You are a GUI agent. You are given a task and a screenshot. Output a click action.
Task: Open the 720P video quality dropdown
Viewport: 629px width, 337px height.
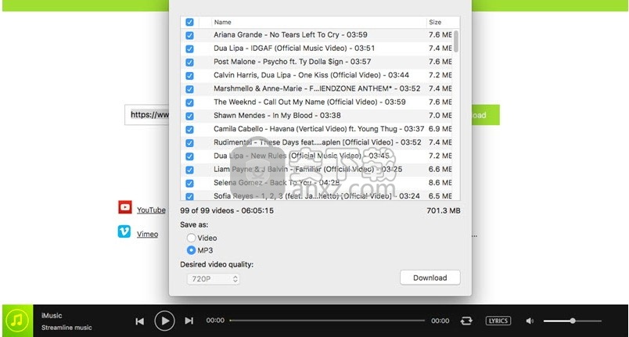(x=213, y=279)
